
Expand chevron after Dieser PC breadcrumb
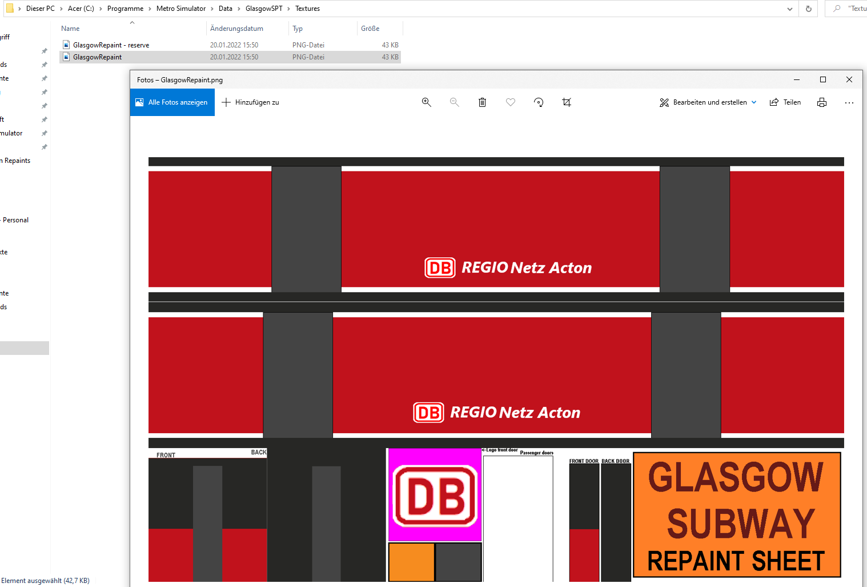click(61, 9)
